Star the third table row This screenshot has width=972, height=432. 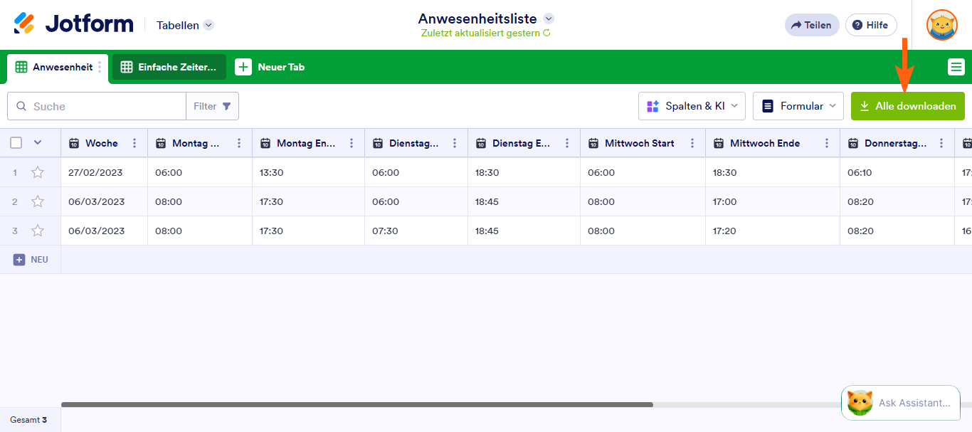click(38, 231)
